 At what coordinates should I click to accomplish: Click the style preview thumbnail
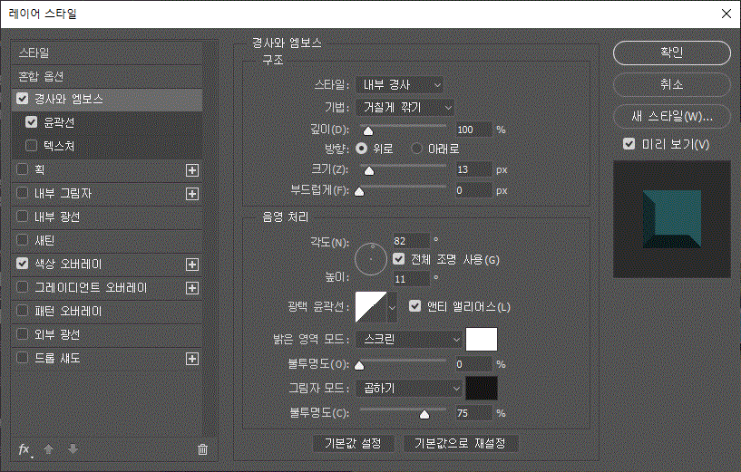point(671,219)
